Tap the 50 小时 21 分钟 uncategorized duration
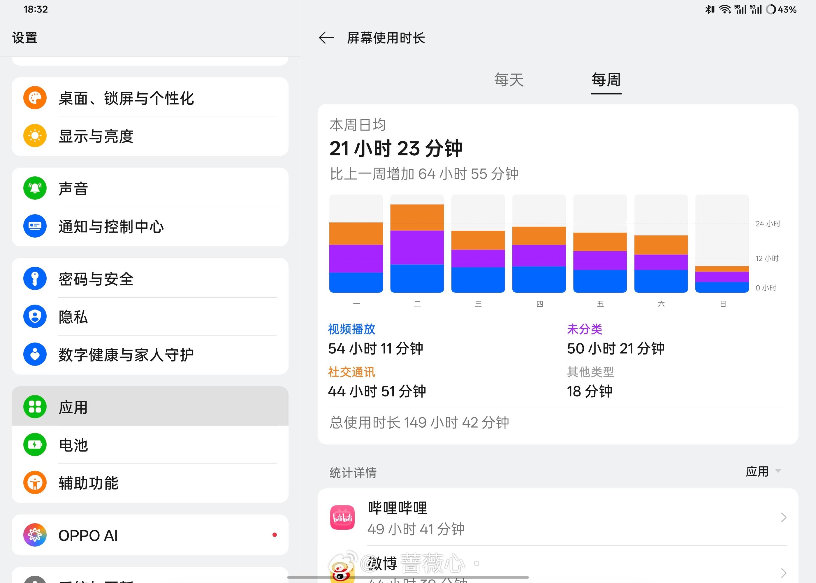 (x=616, y=349)
